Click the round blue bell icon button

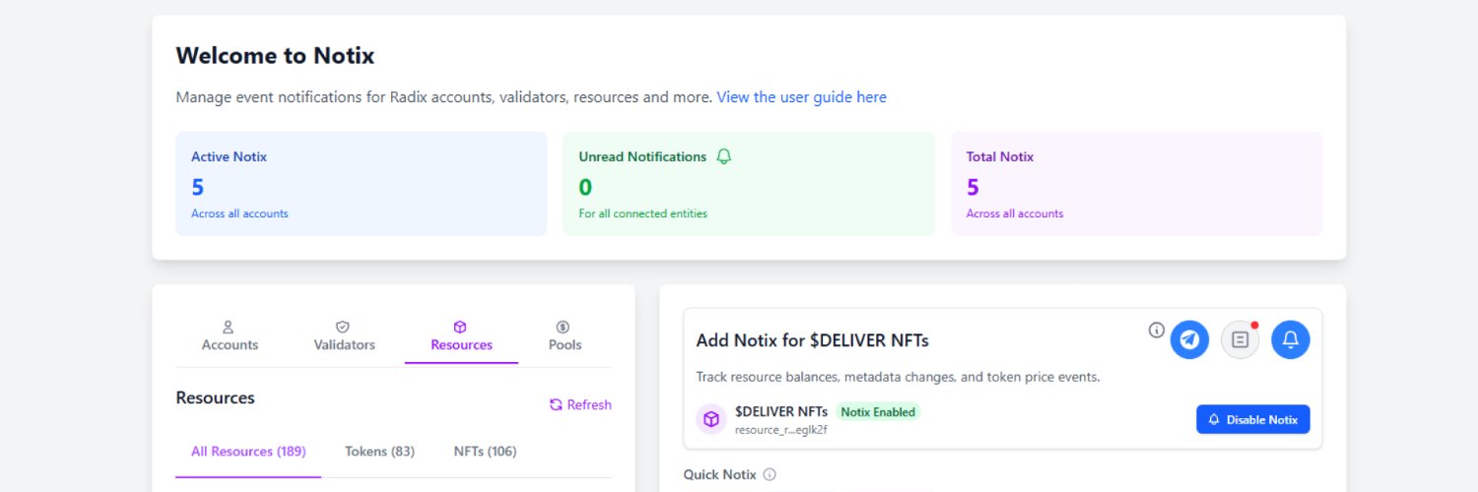pos(1291,339)
